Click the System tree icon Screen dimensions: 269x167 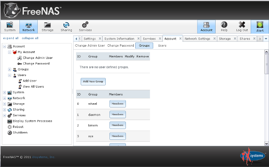click(10, 92)
